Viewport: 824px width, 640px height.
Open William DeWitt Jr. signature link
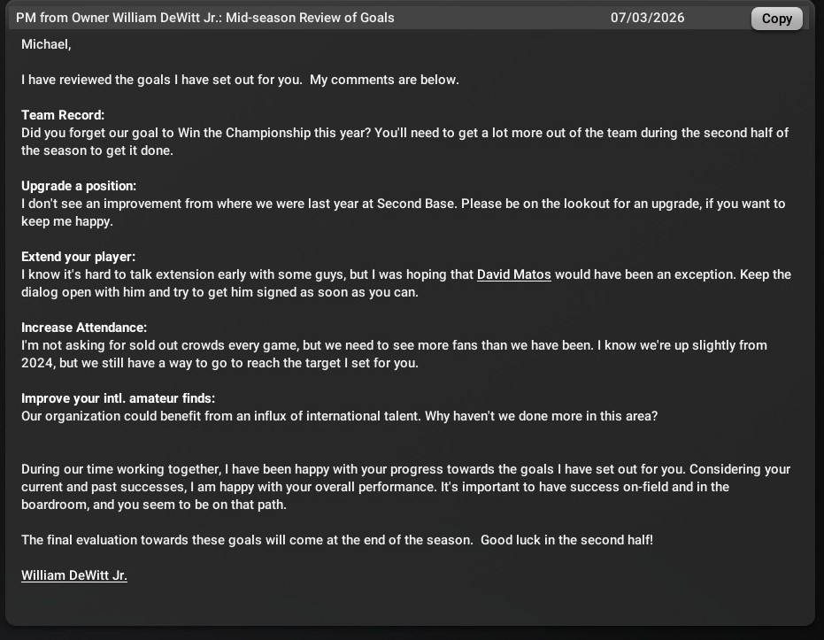tap(74, 575)
